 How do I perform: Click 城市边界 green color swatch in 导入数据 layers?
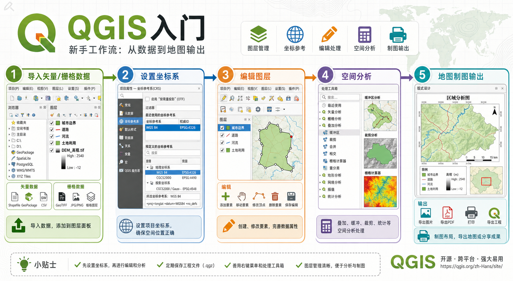[x=58, y=123]
